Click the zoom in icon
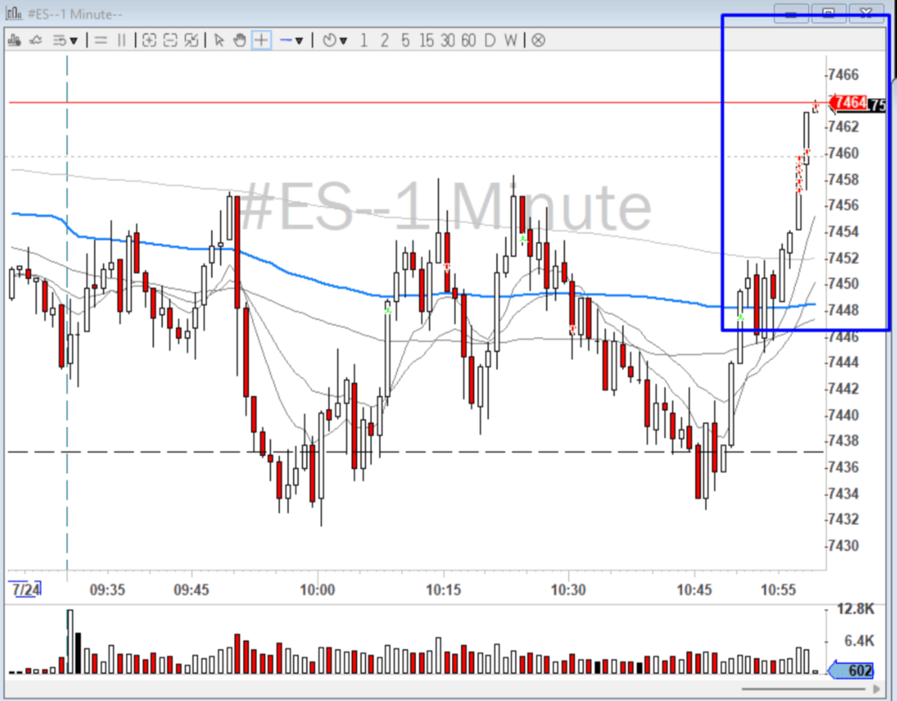The height and width of the screenshot is (701, 897). tap(149, 41)
